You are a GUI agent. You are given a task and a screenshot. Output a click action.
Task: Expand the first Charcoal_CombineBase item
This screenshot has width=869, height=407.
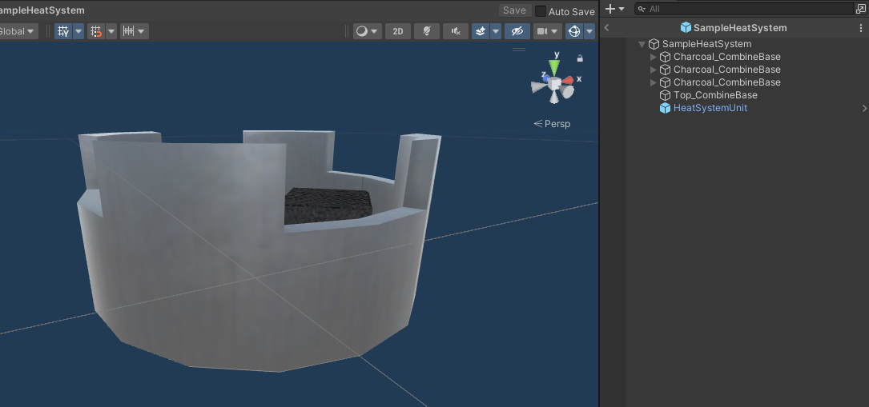[653, 57]
